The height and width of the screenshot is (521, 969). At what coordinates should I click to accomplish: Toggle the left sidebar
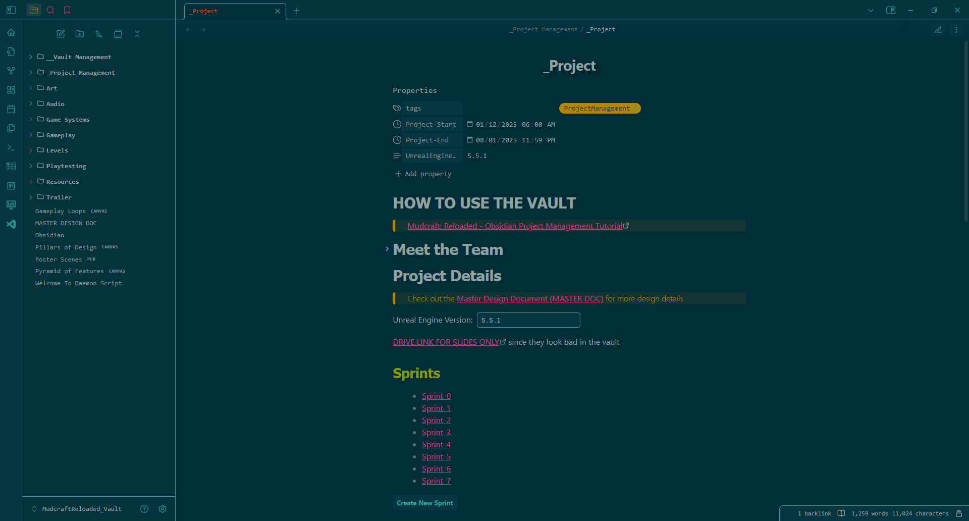pyautogui.click(x=11, y=10)
